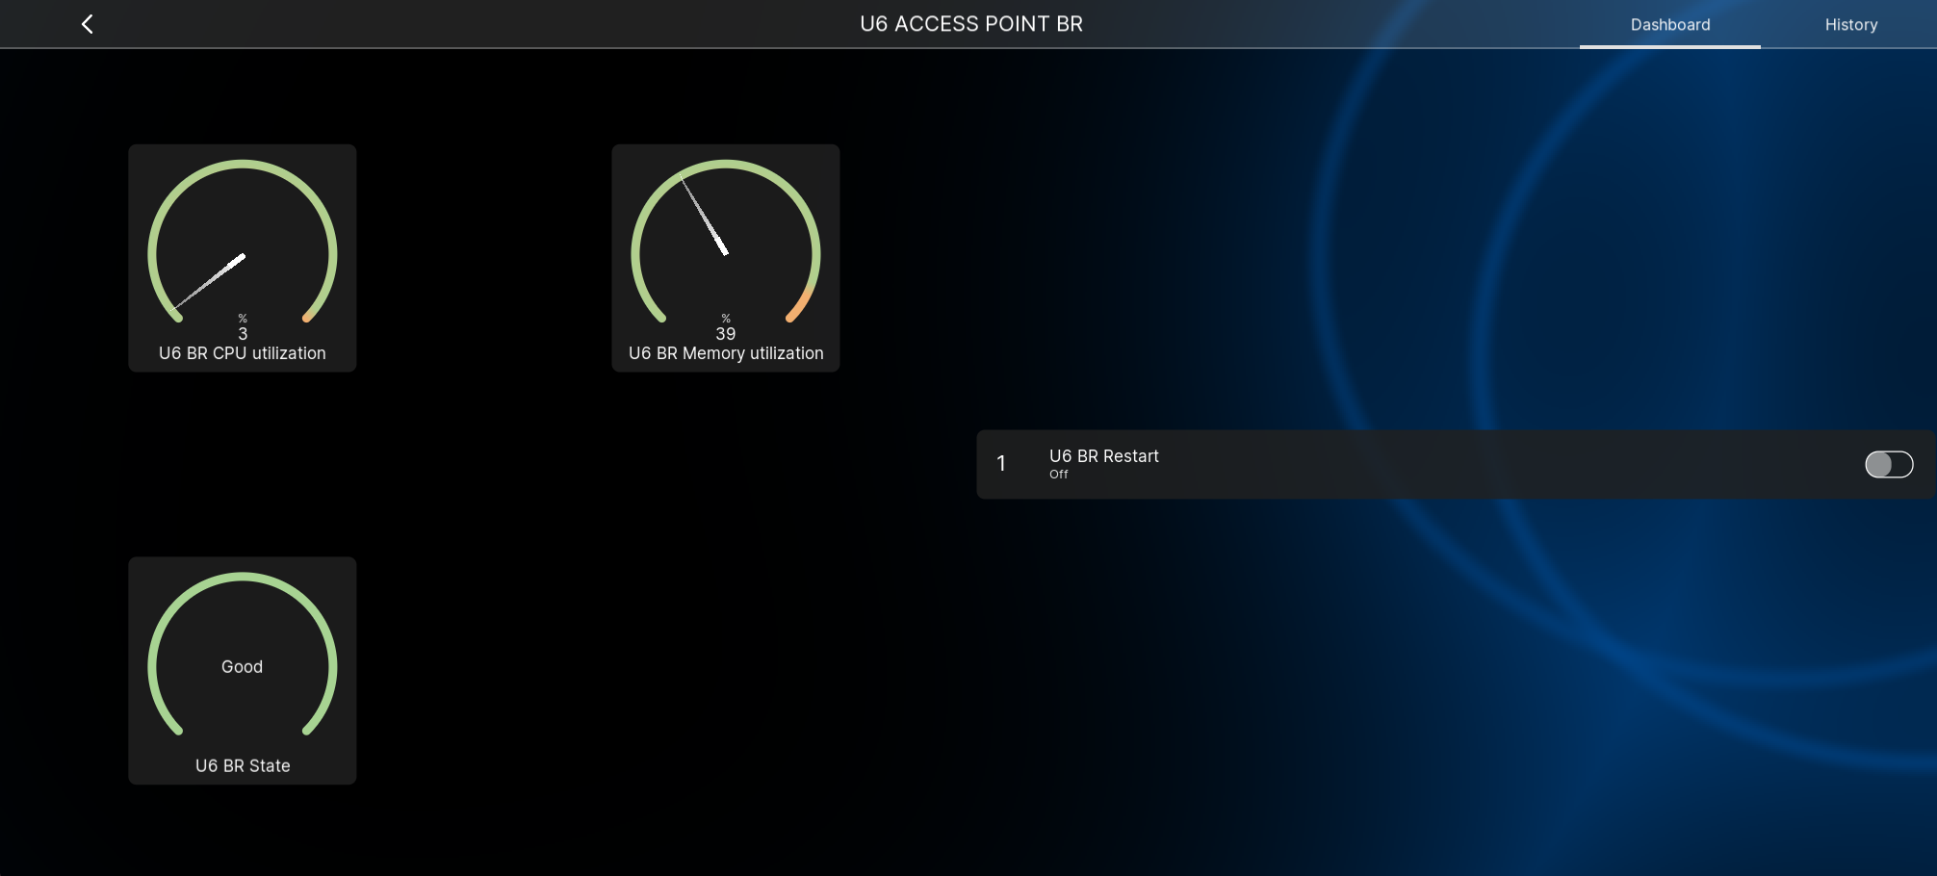Open the U6 BR Memory utilization label
This screenshot has width=1937, height=876.
(x=726, y=353)
